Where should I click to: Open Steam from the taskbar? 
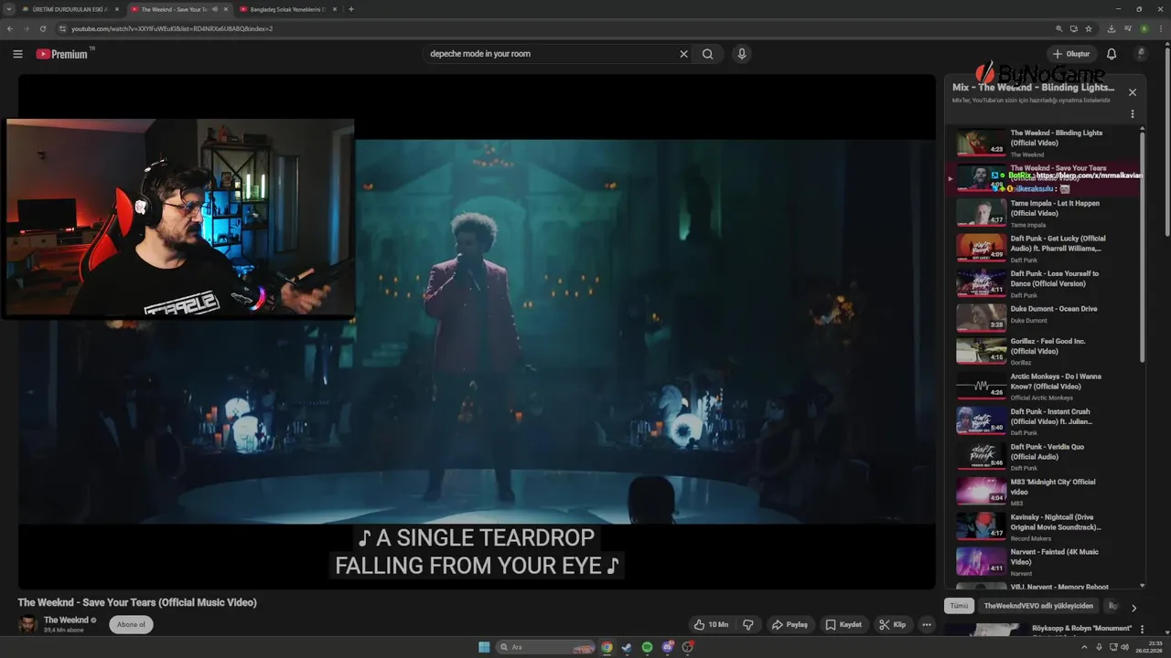[x=627, y=647]
